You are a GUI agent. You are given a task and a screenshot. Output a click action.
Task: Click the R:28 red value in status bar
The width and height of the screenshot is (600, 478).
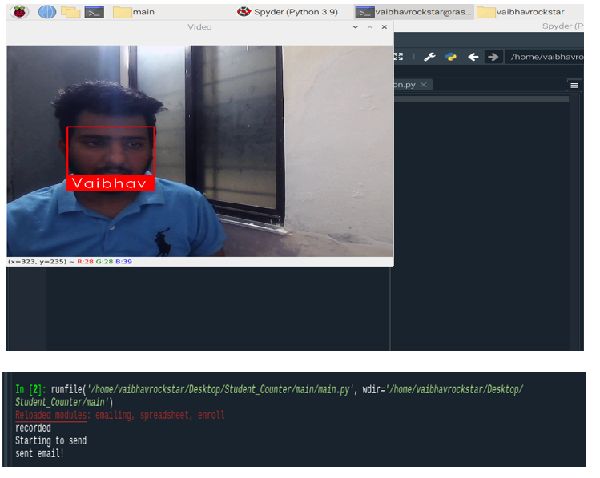tap(86, 262)
